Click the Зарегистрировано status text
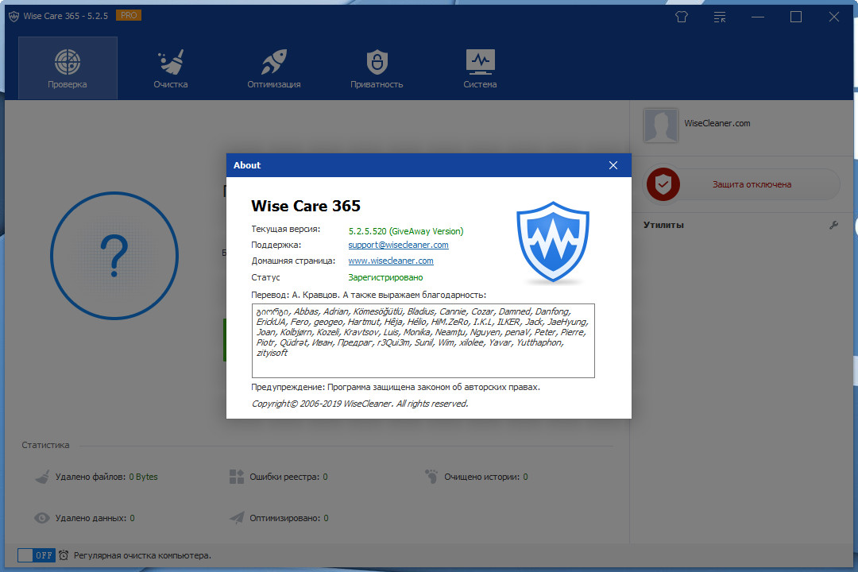Screen dimensions: 858x572 385,277
